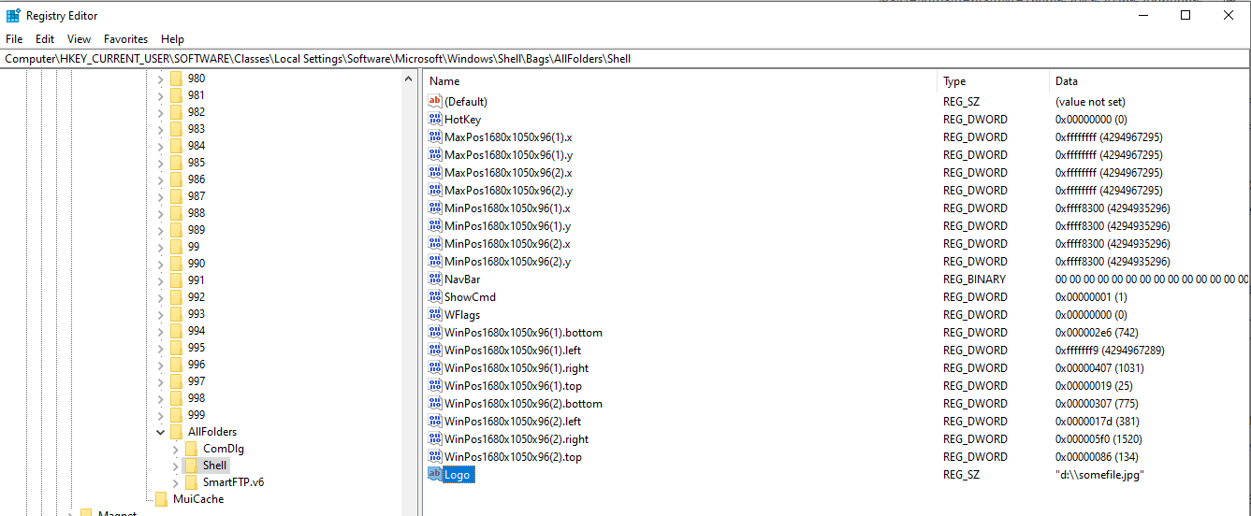Click data "d:\\somefile.jpg" of Logo
The height and width of the screenshot is (516, 1251).
click(x=1099, y=474)
